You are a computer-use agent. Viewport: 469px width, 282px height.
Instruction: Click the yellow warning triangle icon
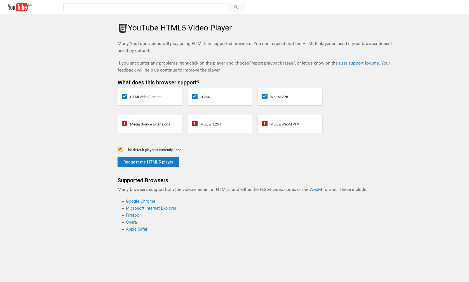click(x=120, y=150)
